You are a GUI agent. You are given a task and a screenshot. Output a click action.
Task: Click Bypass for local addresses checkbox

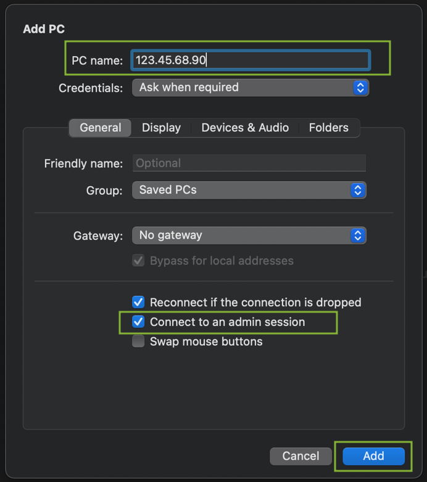138,261
